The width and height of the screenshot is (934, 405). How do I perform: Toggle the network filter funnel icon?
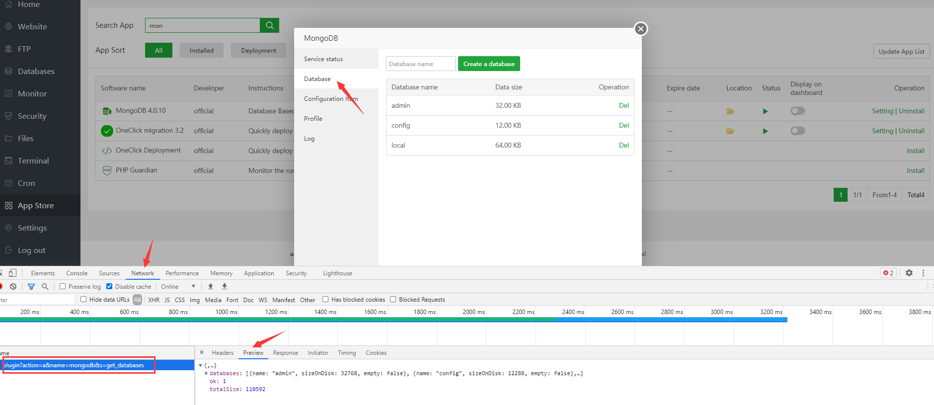click(x=31, y=286)
